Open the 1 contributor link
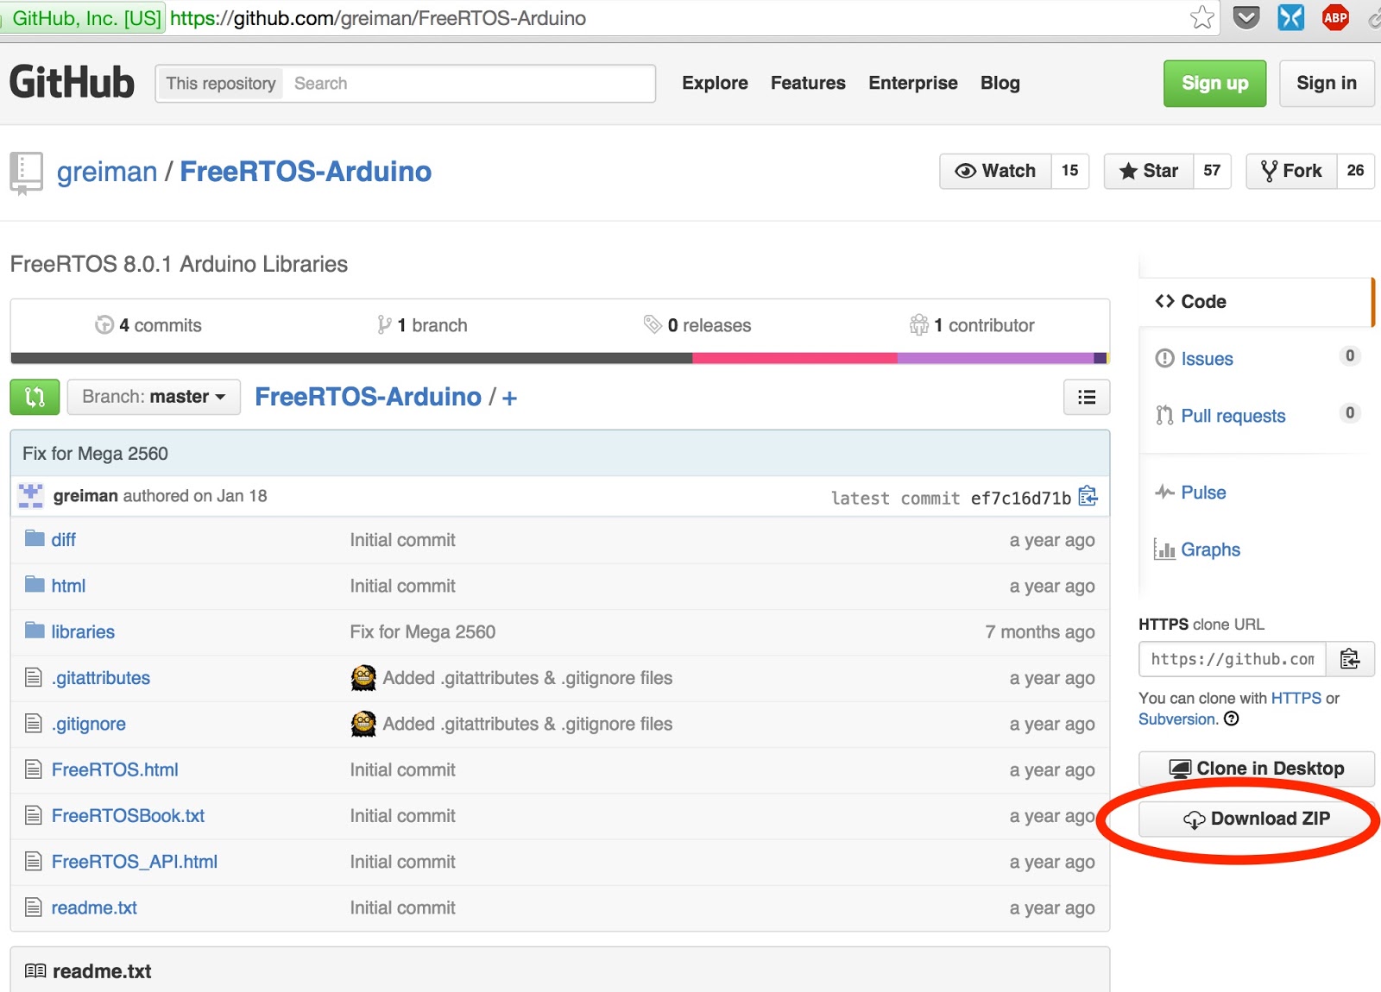Screen dimensions: 1381x992 [972, 325]
